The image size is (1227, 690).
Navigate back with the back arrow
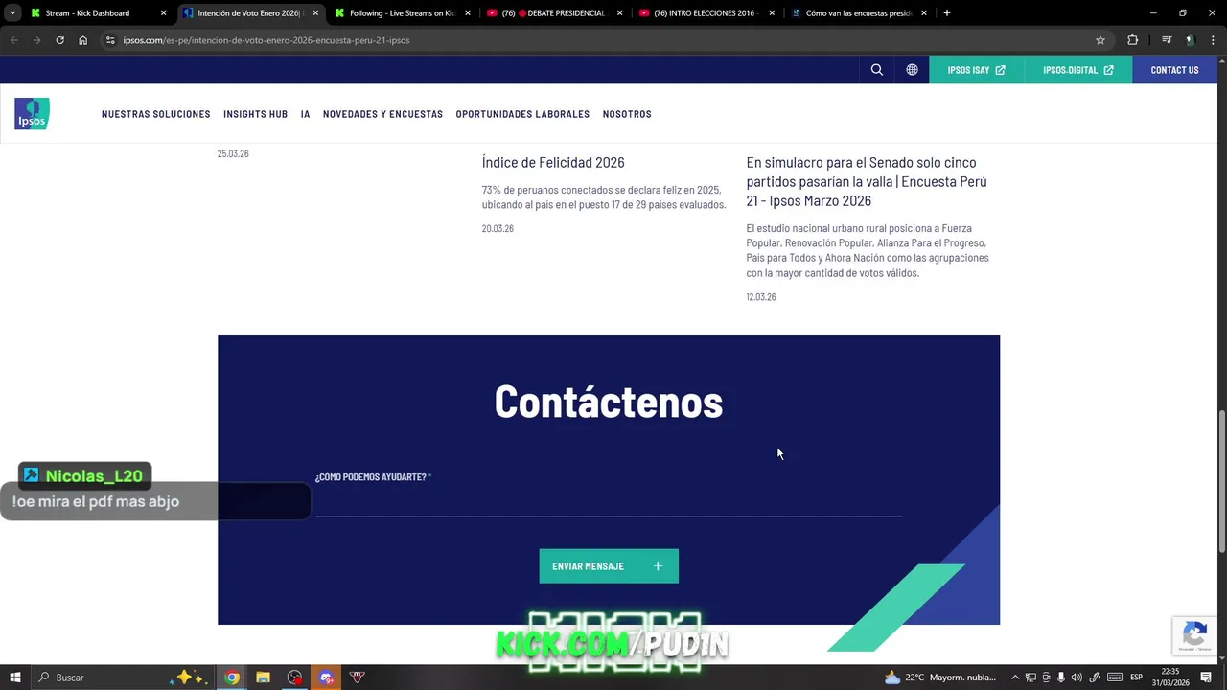13,40
